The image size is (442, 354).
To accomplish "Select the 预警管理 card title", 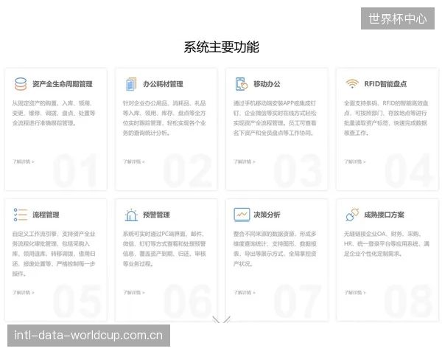I will (x=156, y=215).
